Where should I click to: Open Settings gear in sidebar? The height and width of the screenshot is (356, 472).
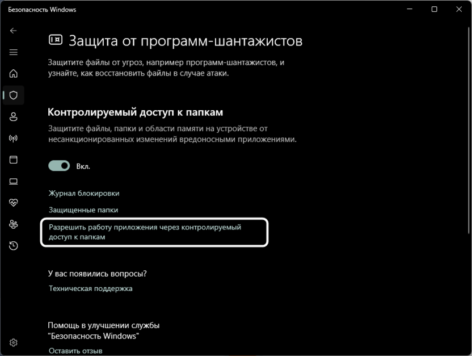13,342
